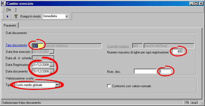
Task: Follow the Tipo documento link
Action: pos(16,45)
